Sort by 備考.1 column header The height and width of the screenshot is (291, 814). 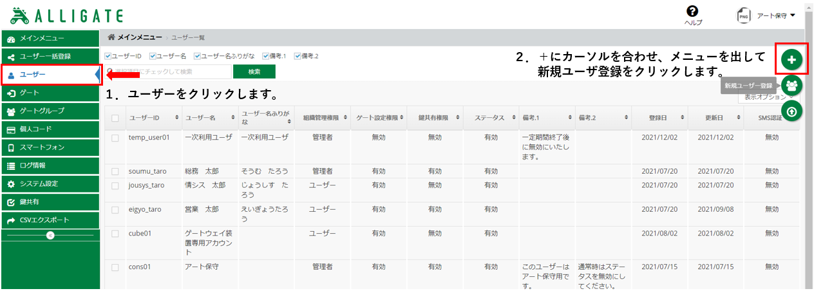pos(547,118)
